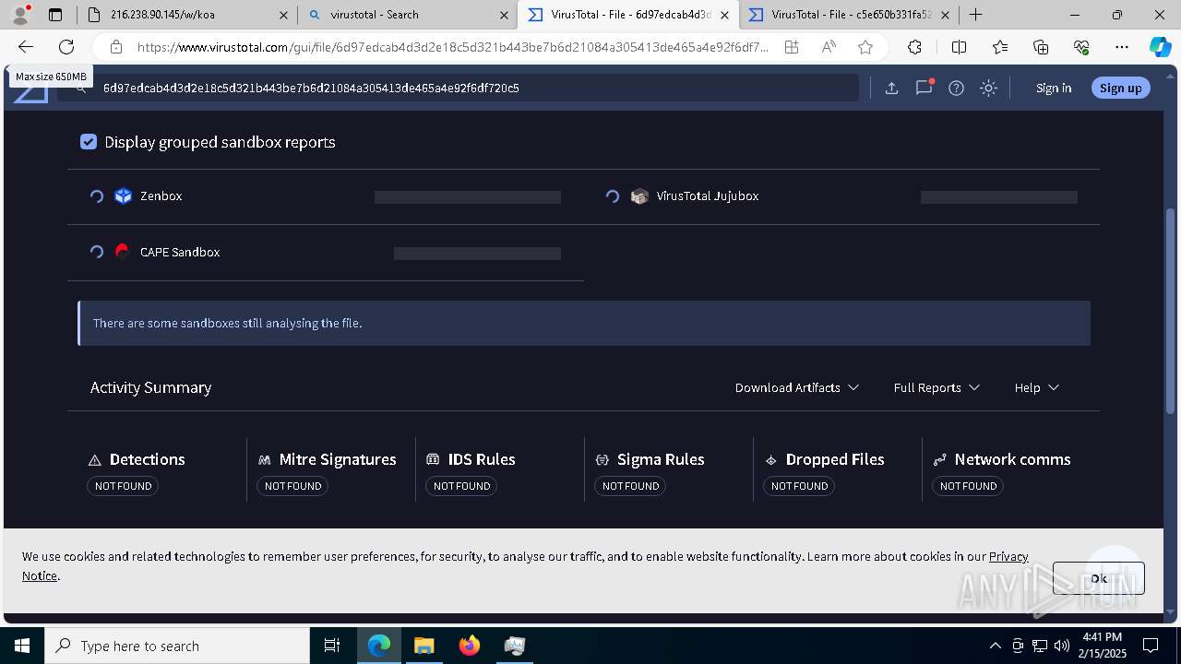1181x664 pixels.
Task: Open volume control in tray
Action: coord(1062,646)
